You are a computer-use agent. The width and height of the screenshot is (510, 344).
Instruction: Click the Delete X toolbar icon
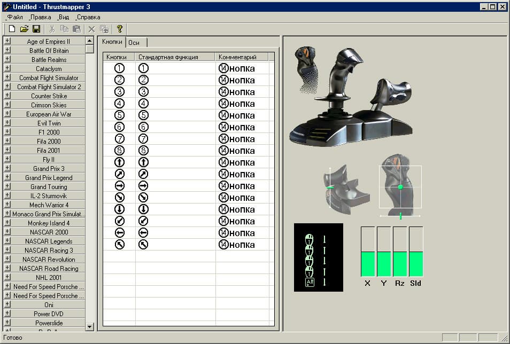pyautogui.click(x=92, y=29)
